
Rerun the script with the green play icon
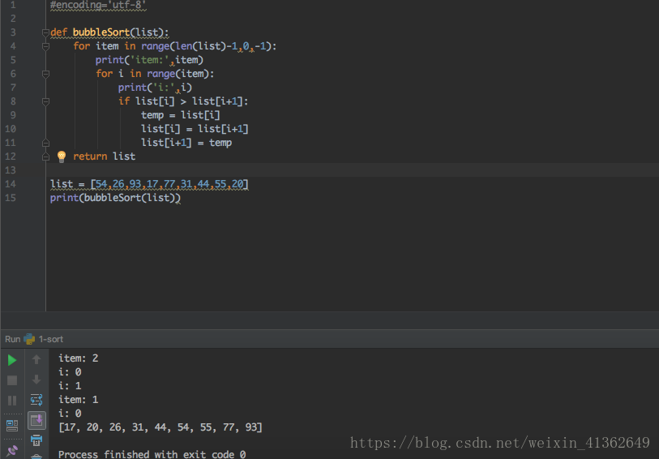pos(12,360)
